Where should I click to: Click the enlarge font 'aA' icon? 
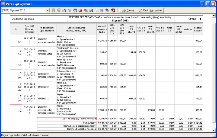point(64,10)
